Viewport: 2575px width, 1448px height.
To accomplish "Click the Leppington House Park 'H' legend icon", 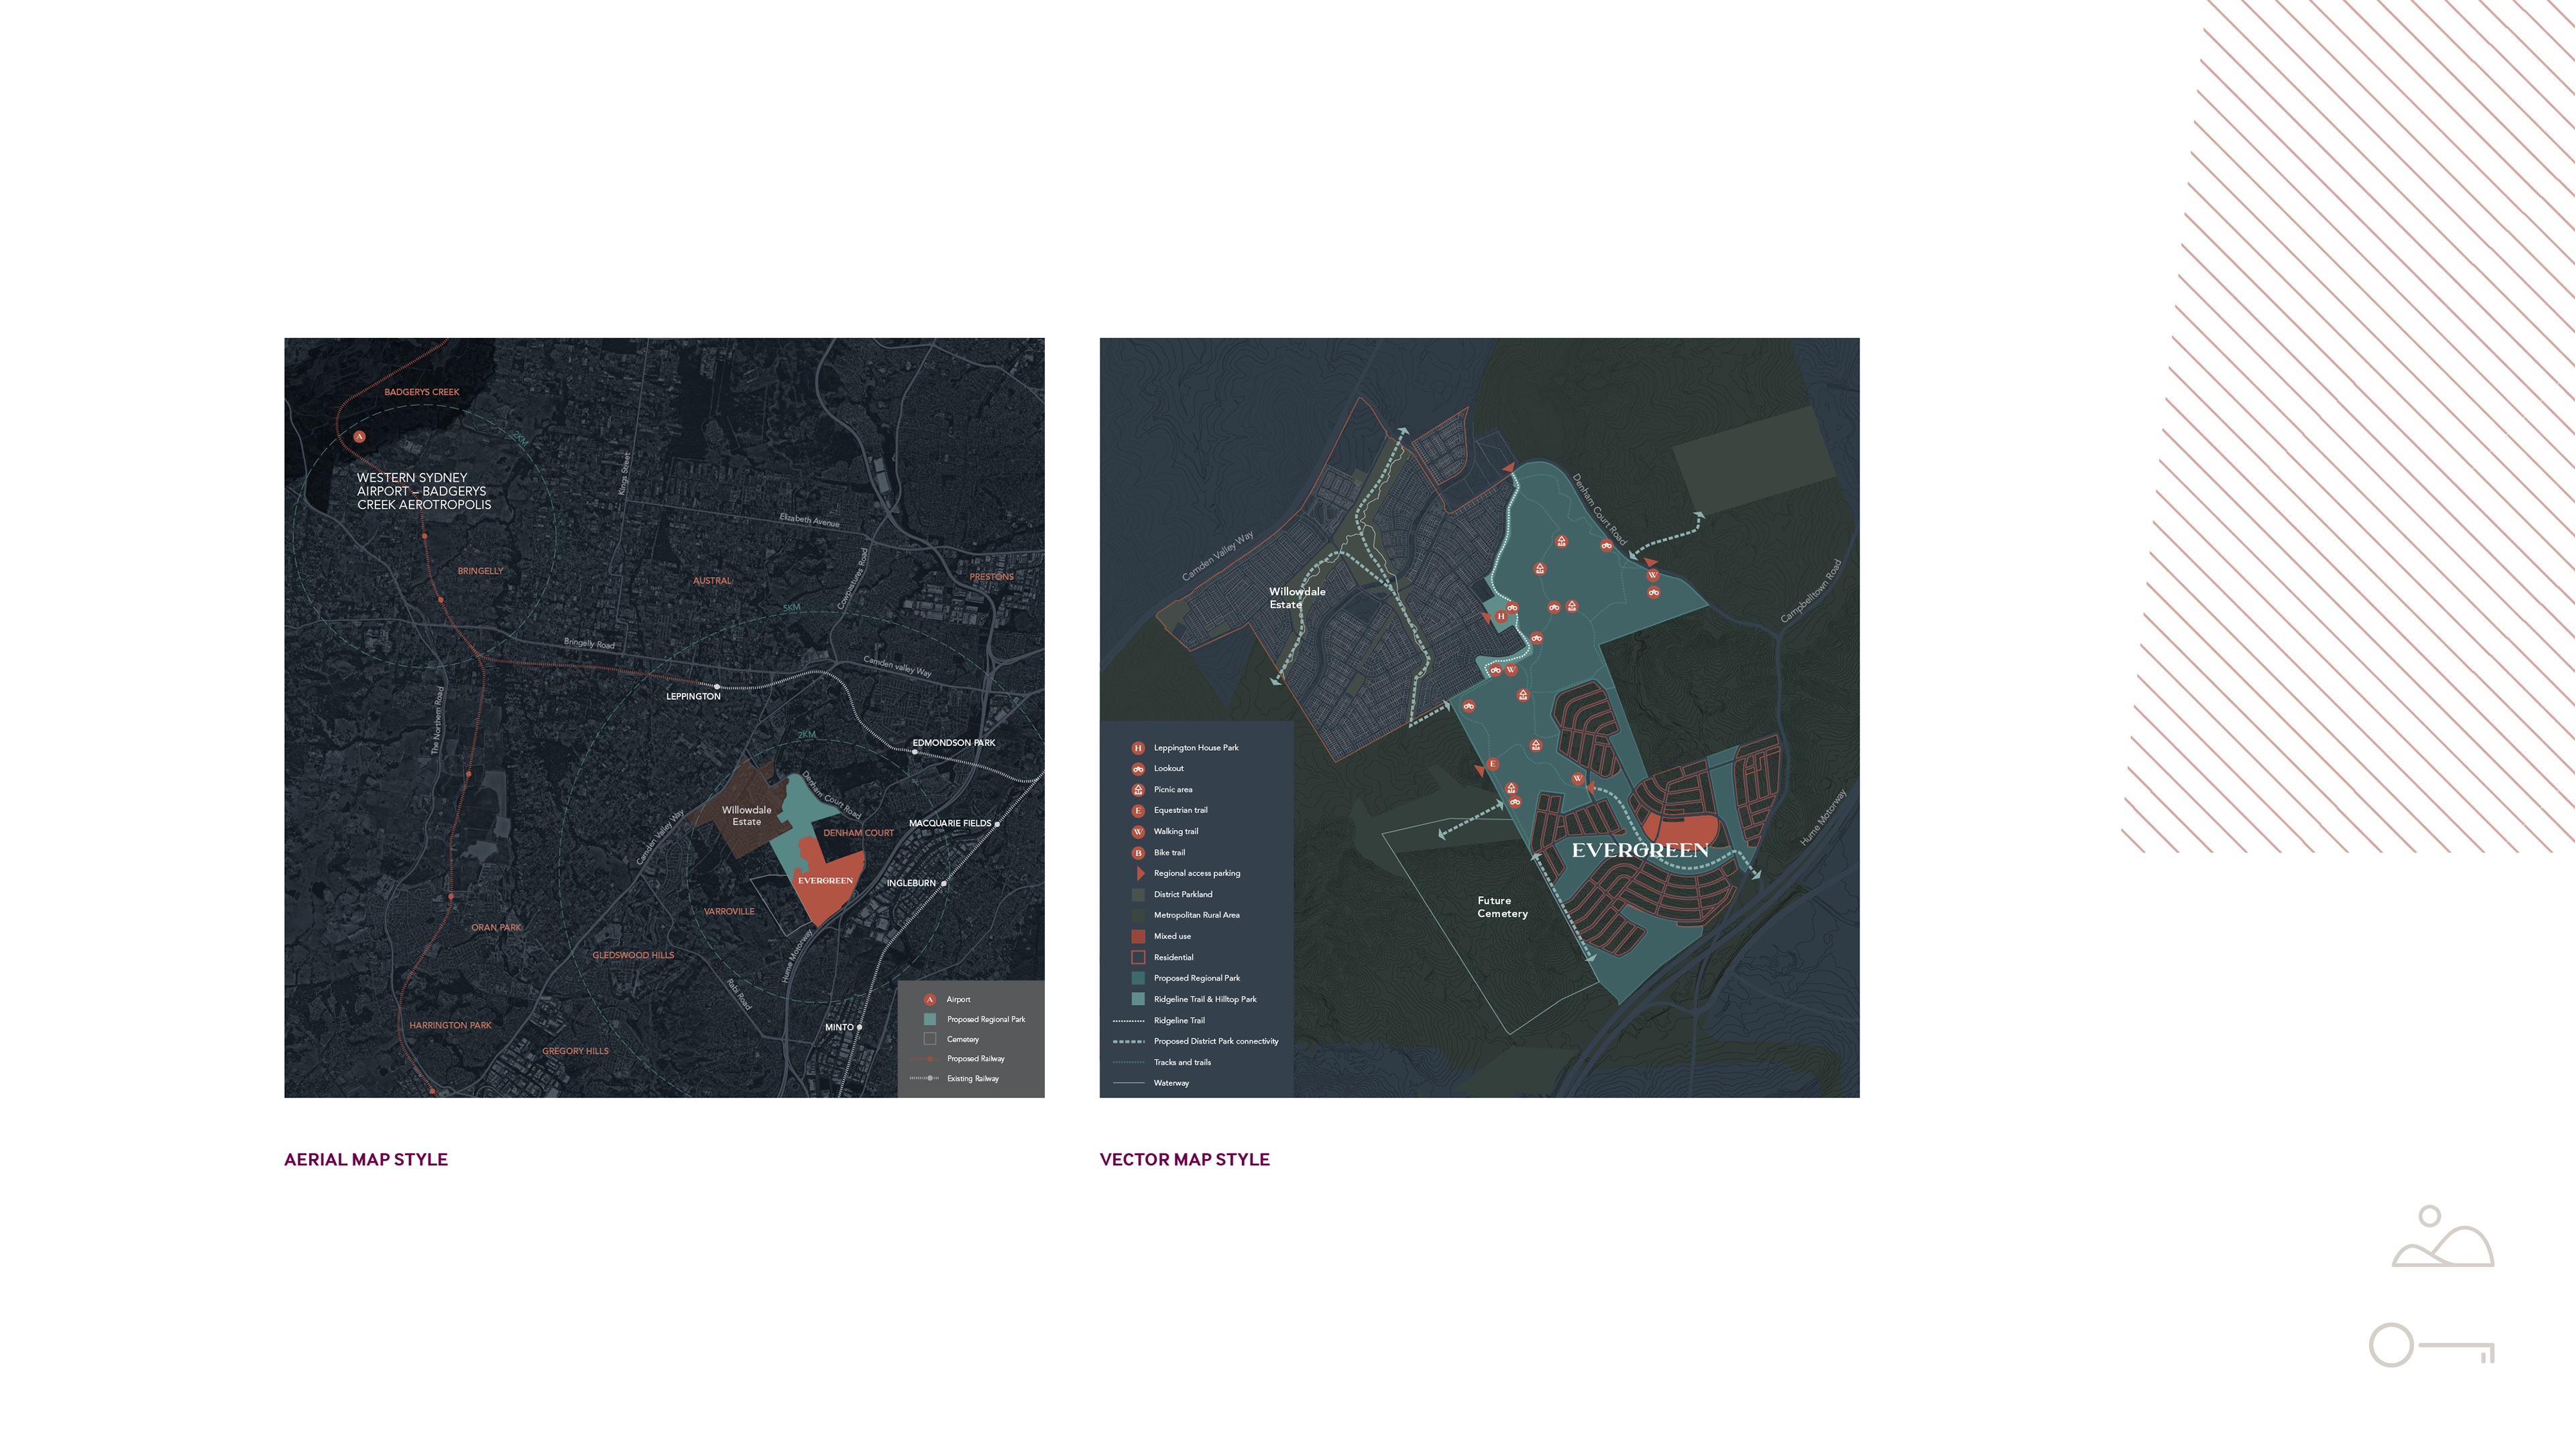I will click(x=1137, y=747).
